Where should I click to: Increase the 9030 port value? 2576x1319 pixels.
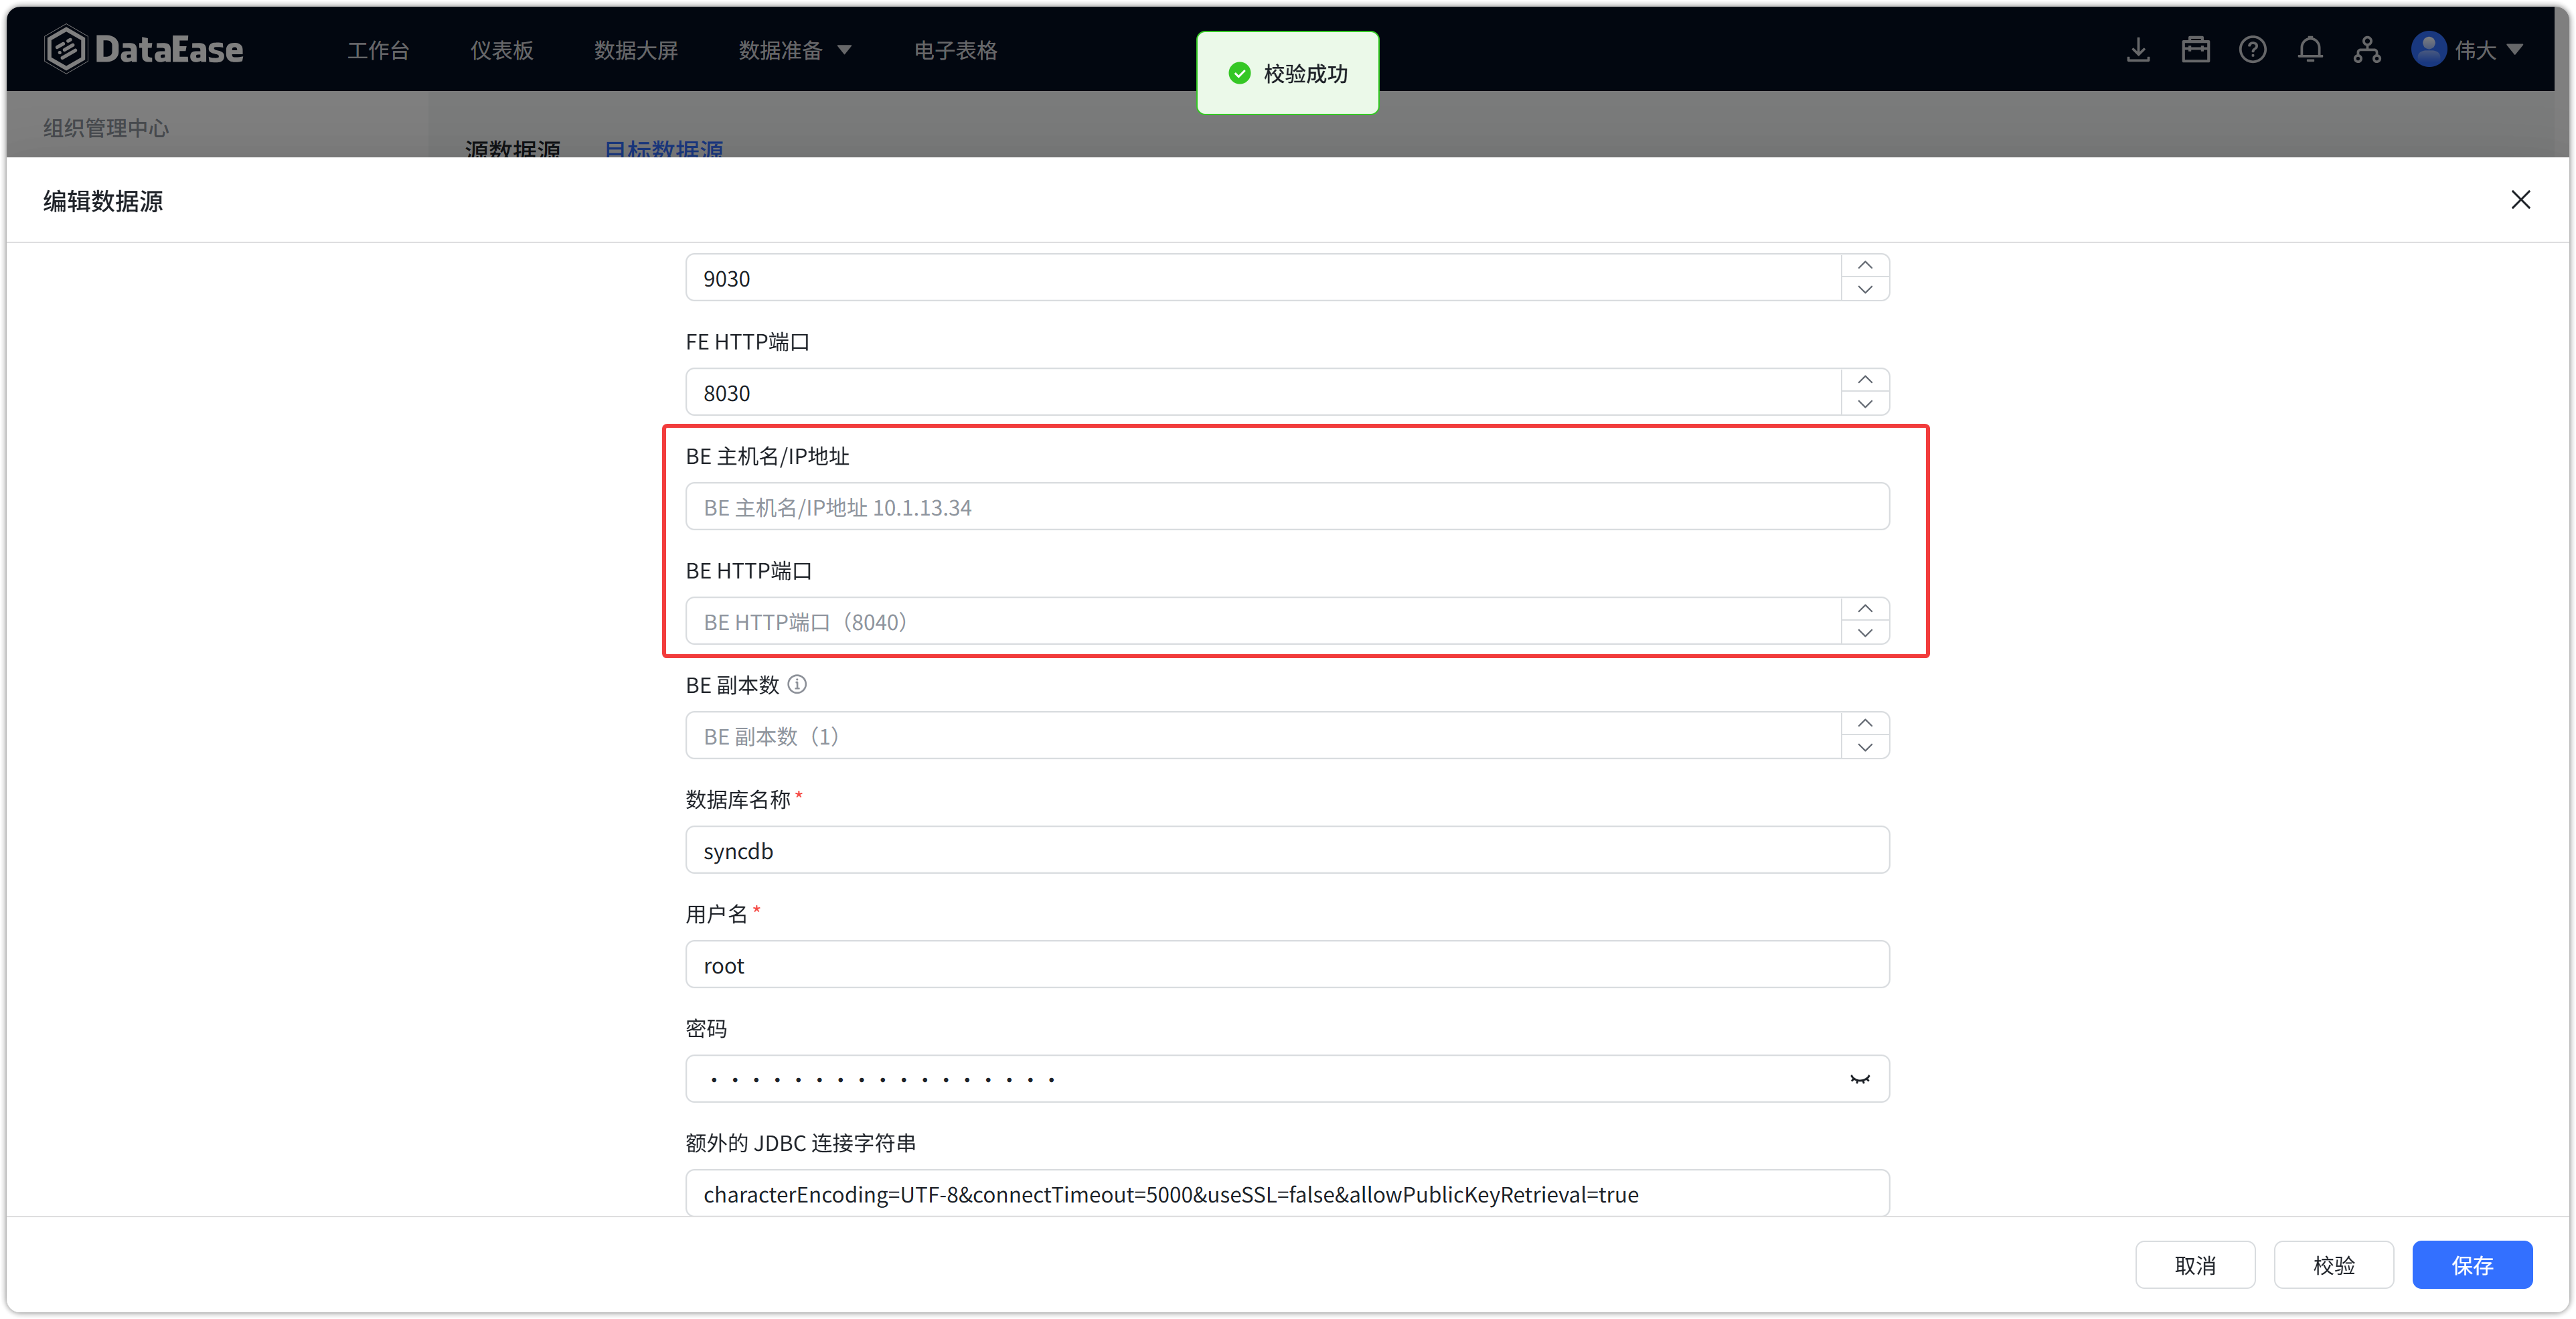pos(1865,265)
